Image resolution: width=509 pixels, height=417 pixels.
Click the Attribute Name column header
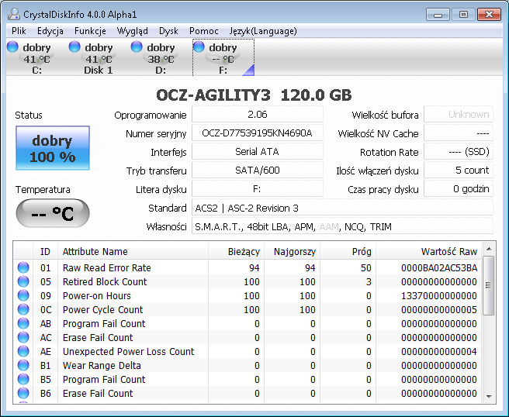tap(133, 251)
